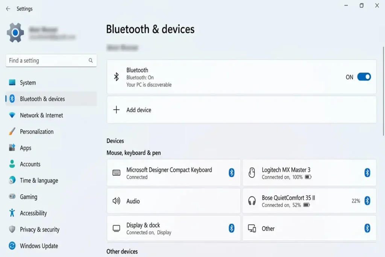
Task: Click the Gaming controller icon
Action: (x=12, y=196)
